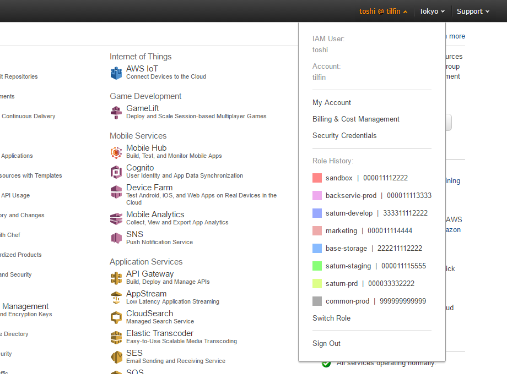Click the red sandbox role color swatch
The image size is (507, 374).
pos(317,178)
